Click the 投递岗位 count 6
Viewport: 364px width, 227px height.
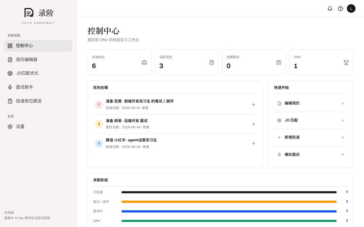click(94, 66)
